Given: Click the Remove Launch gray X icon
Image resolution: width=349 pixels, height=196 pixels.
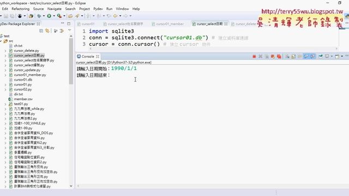Looking at the screenshot, I should coord(261,57).
